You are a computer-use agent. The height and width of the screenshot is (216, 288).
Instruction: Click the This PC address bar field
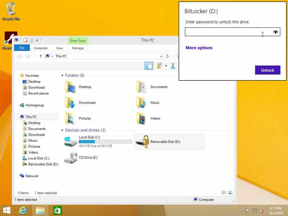click(x=104, y=56)
